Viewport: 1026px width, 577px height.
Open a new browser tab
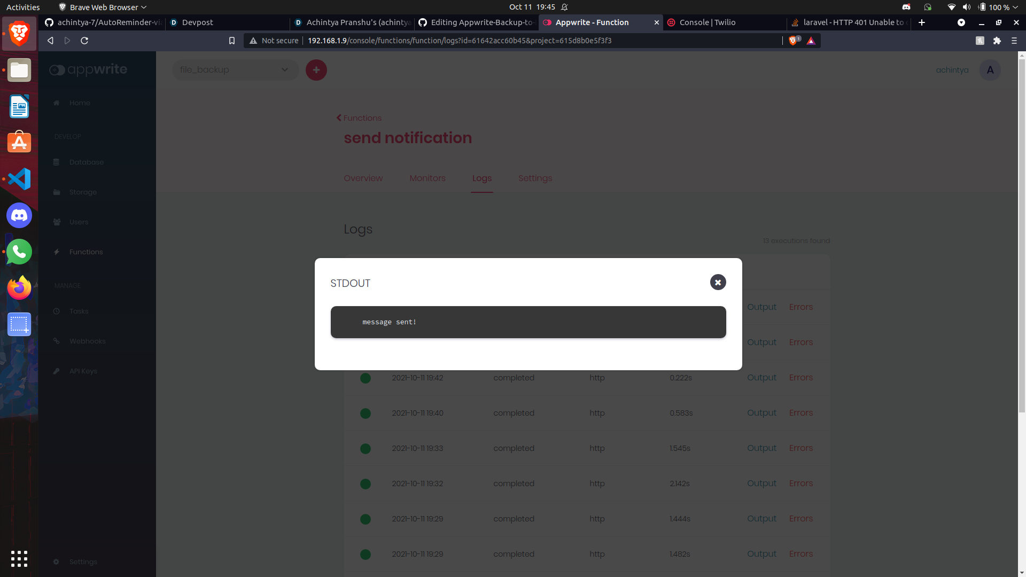click(x=921, y=22)
